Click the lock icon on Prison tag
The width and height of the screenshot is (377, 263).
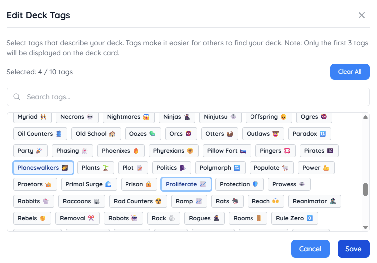click(149, 184)
